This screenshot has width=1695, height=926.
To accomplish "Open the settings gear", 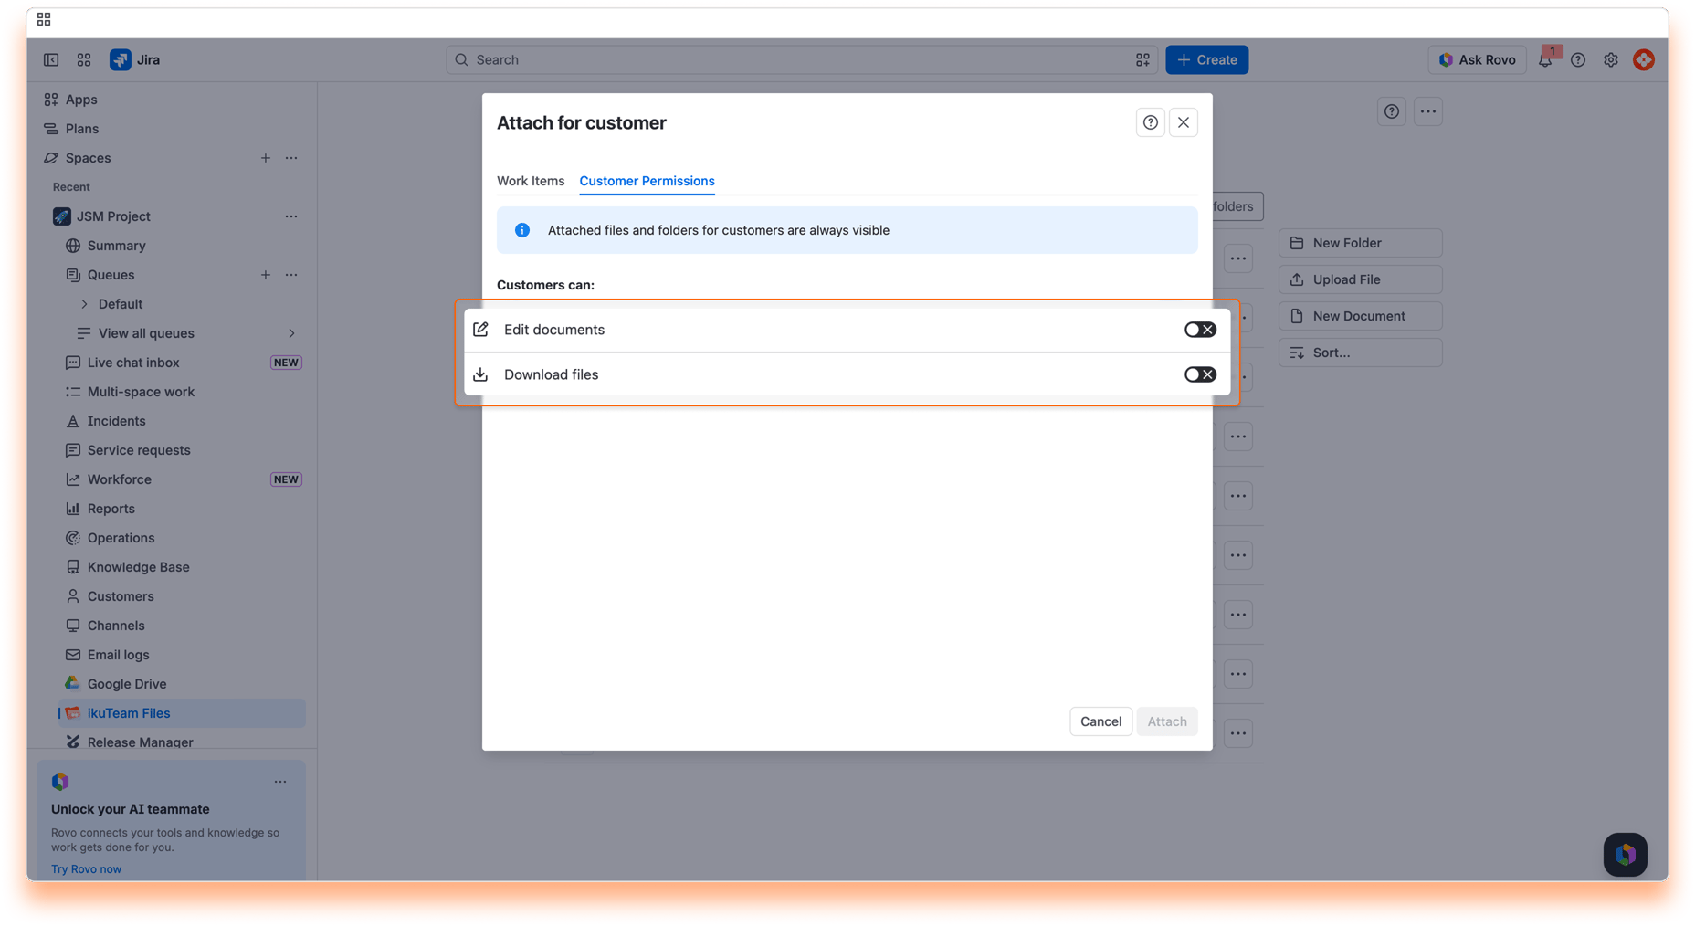I will pos(1610,59).
